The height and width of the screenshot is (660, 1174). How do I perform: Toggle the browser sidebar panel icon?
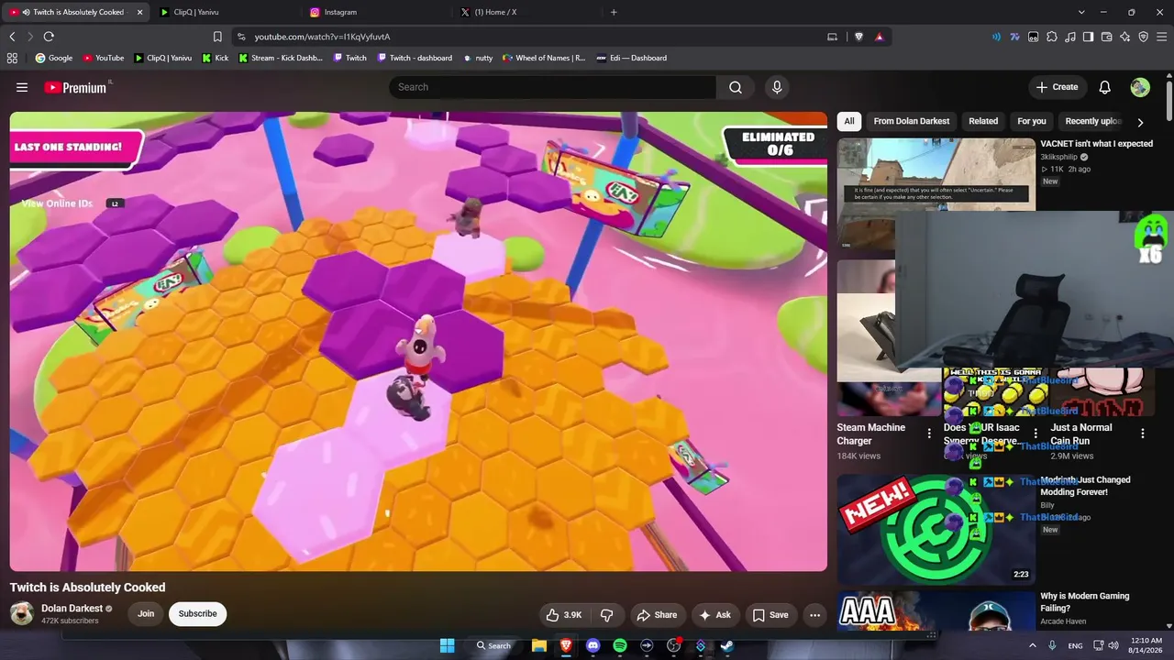click(1088, 37)
